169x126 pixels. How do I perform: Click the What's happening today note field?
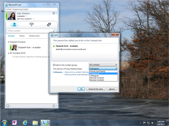tap(32, 9)
